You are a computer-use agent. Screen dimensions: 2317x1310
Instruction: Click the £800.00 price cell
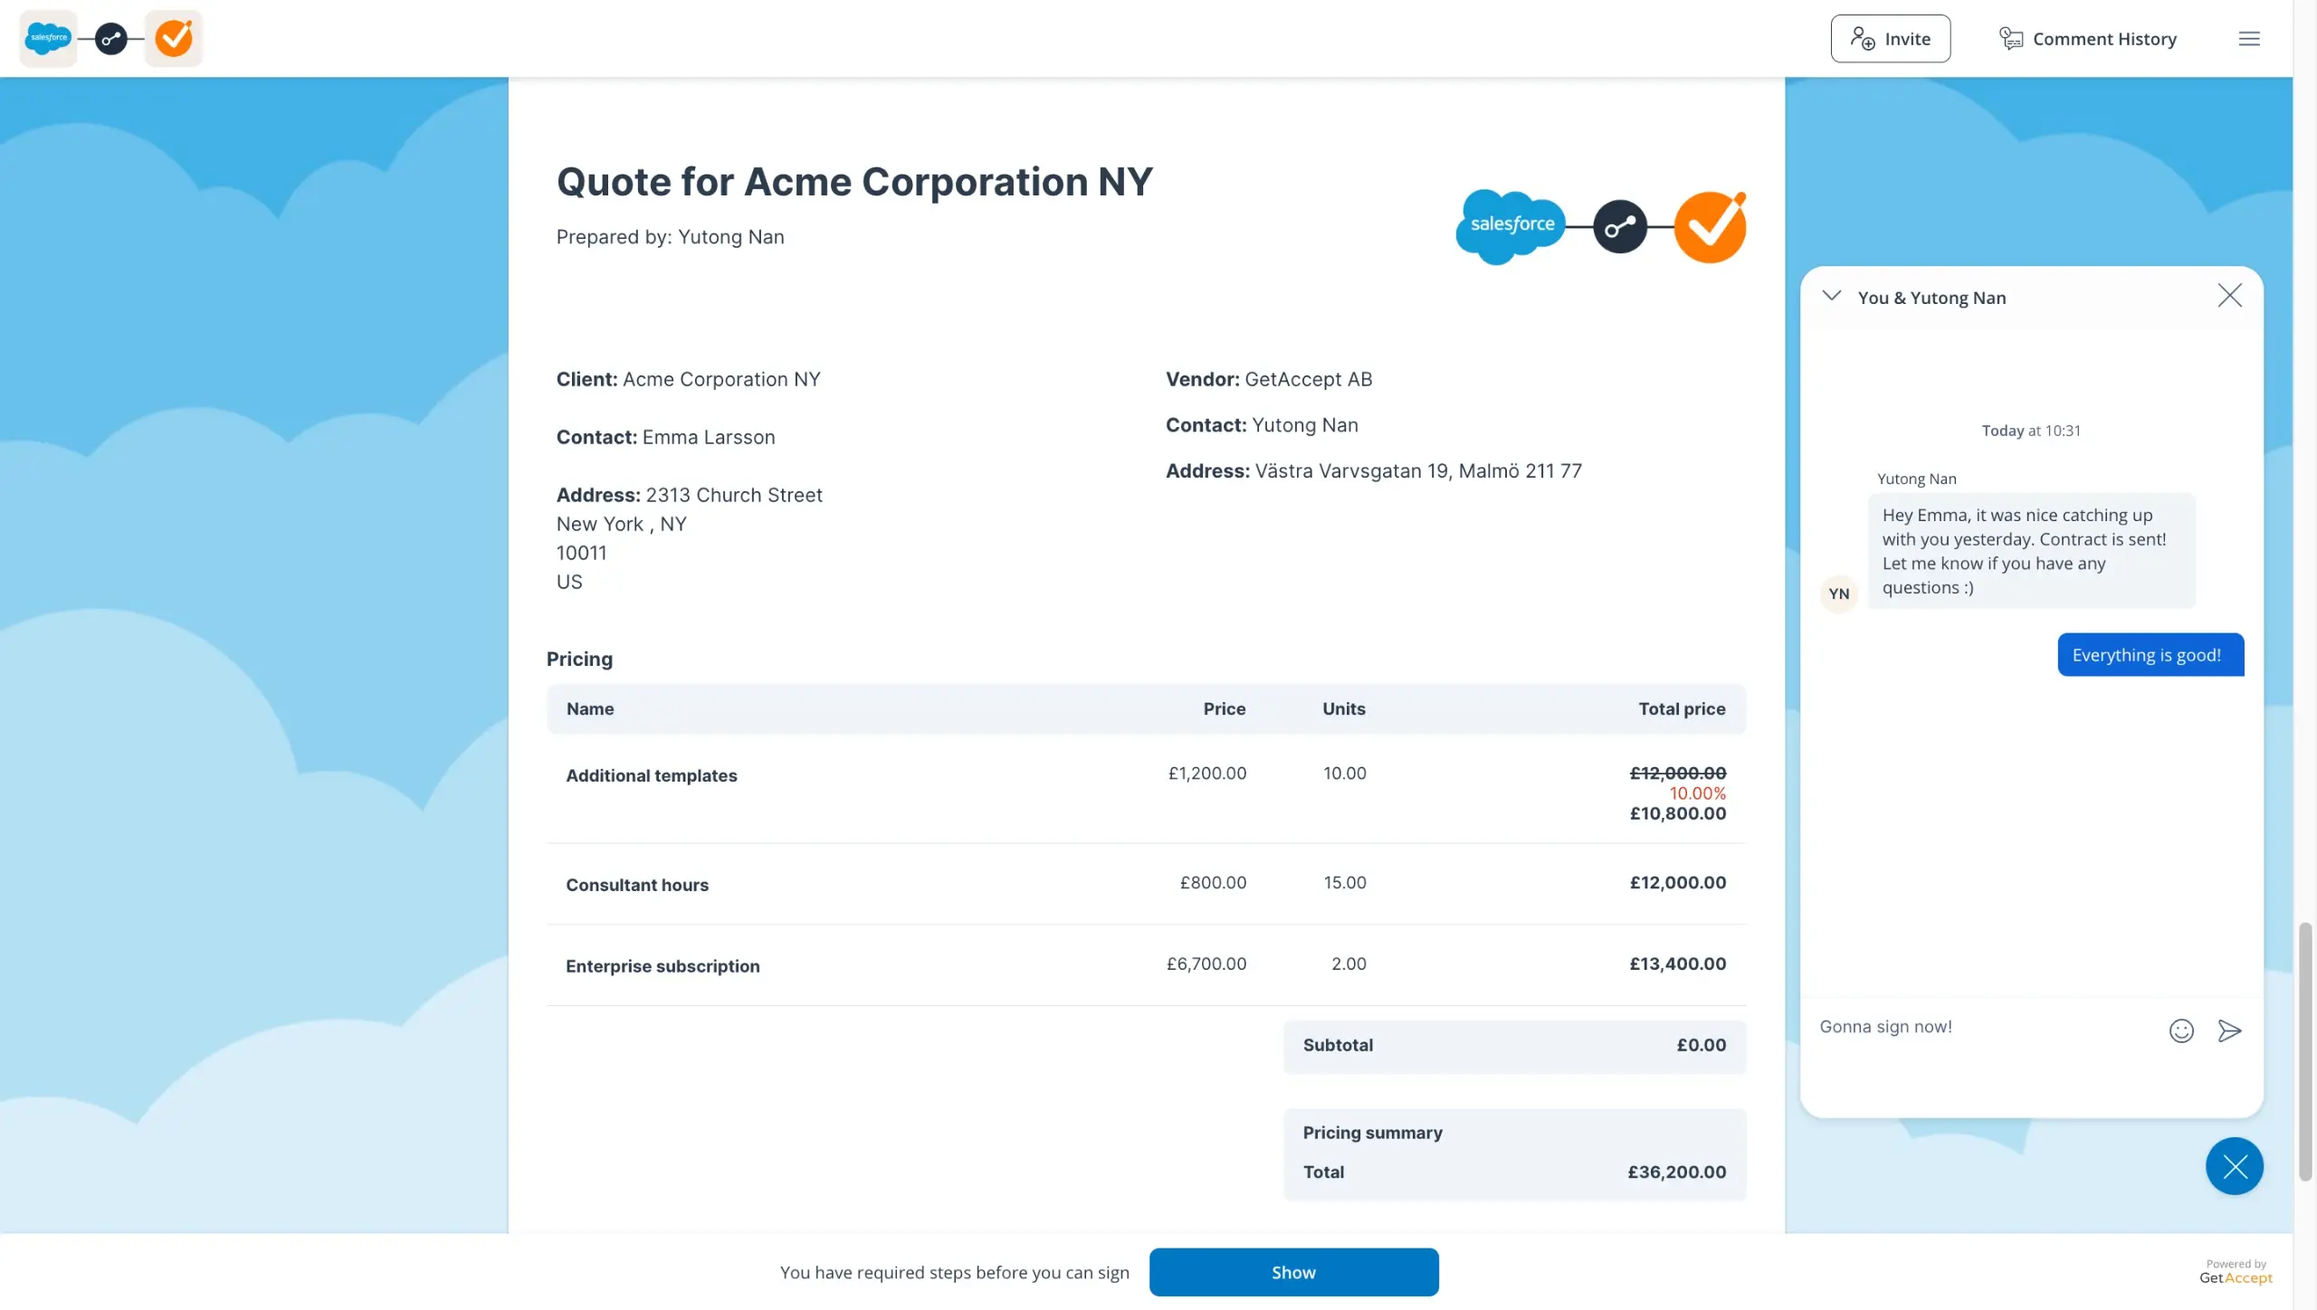[x=1213, y=882]
